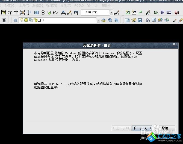Open the 绘图(D) menu
The height and width of the screenshot is (144, 183).
(x=37, y=5)
